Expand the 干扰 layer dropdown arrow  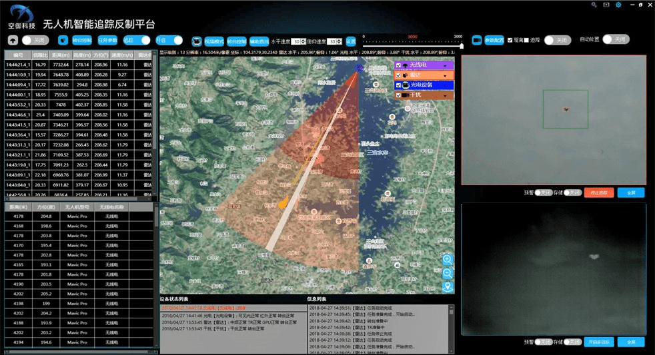click(x=446, y=95)
